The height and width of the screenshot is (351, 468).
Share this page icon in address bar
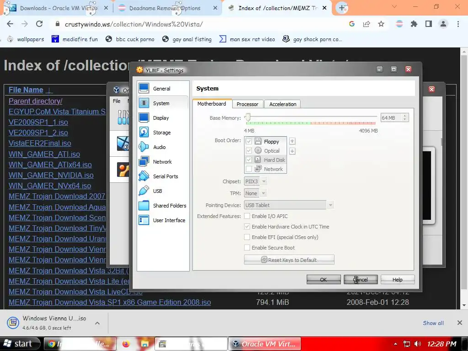(367, 24)
